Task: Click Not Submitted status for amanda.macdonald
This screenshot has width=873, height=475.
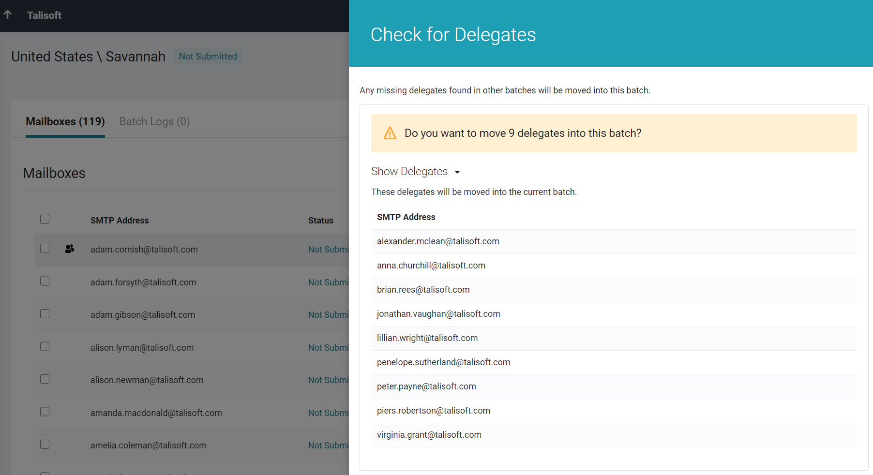Action: pyautogui.click(x=329, y=413)
